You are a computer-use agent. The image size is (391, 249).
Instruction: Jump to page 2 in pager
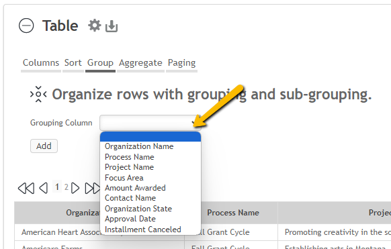(67, 187)
